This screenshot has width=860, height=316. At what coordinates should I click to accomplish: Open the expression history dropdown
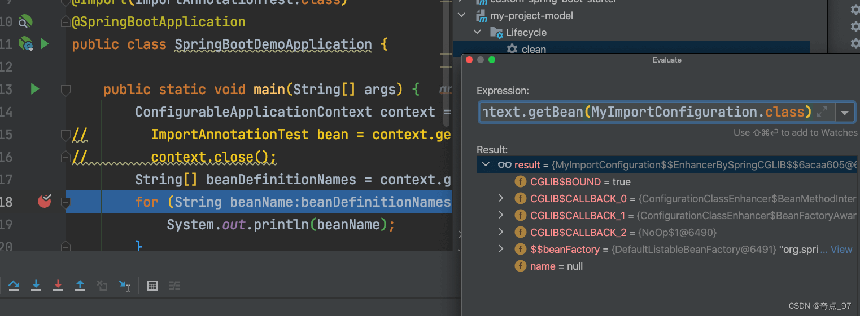coord(844,113)
